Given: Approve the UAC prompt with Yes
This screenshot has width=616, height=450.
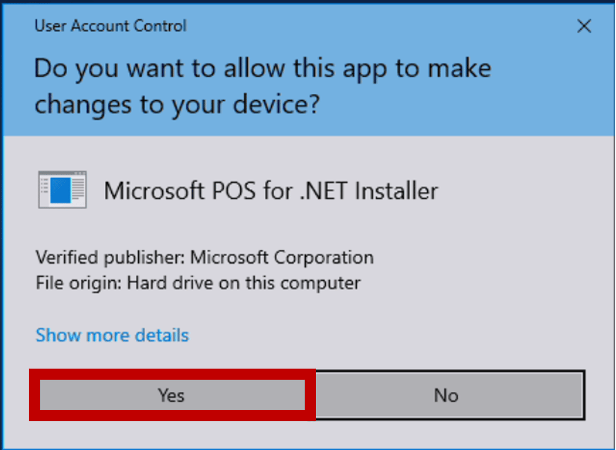Looking at the screenshot, I should click(x=172, y=395).
